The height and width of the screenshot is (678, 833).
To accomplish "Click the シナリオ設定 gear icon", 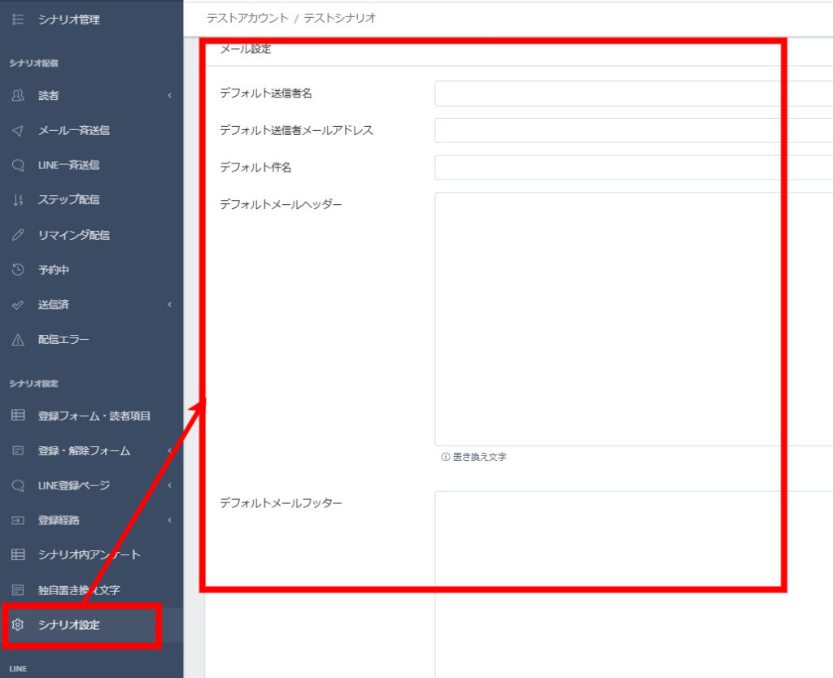I will click(x=18, y=625).
